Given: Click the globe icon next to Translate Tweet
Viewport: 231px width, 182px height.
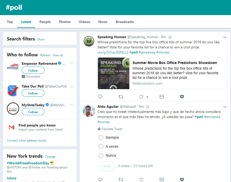Looking at the screenshot, I should [99, 129].
